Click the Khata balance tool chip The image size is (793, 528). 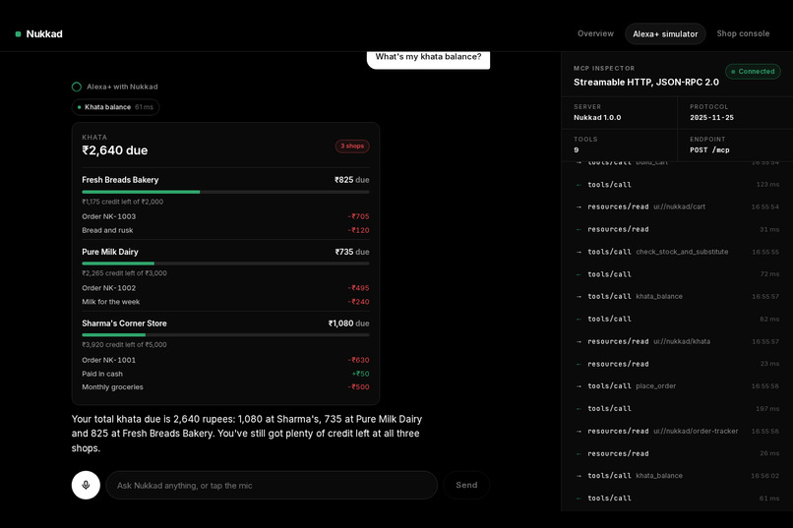point(115,107)
